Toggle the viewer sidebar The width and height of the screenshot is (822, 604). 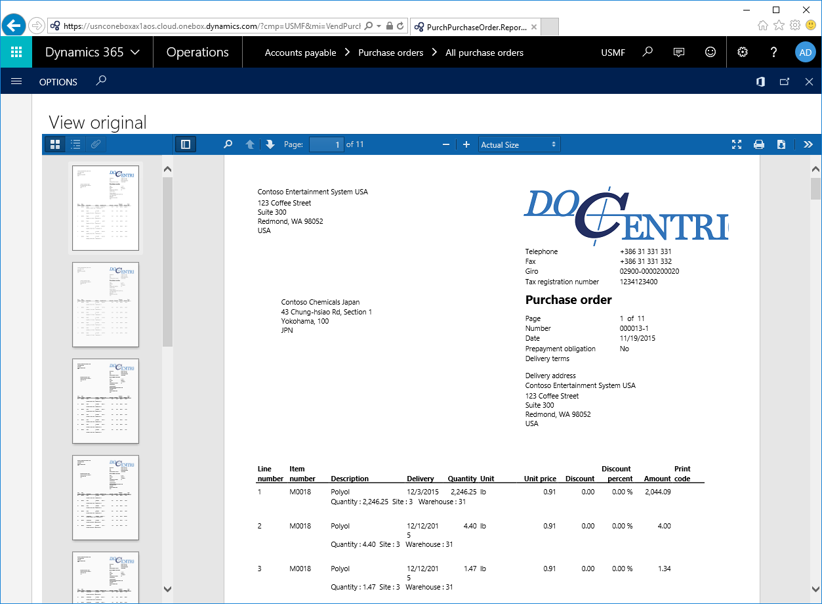(186, 144)
